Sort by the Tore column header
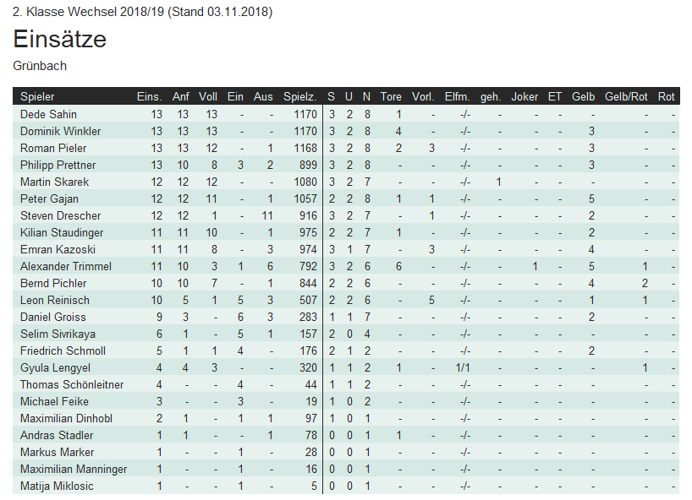Image resolution: width=692 pixels, height=500 pixels. click(391, 96)
